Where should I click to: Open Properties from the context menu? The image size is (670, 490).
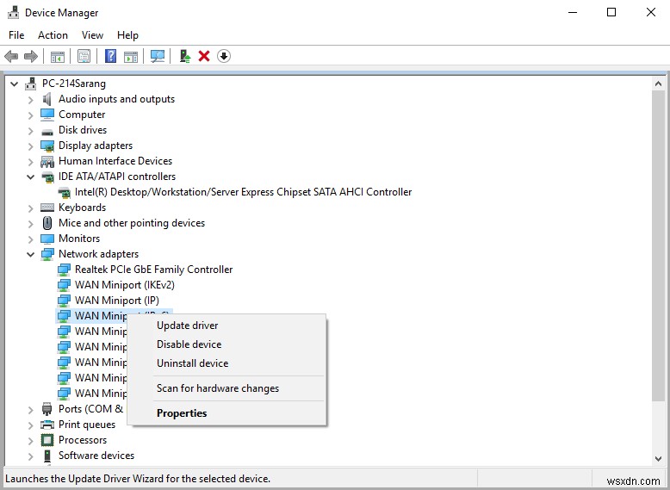point(226,413)
